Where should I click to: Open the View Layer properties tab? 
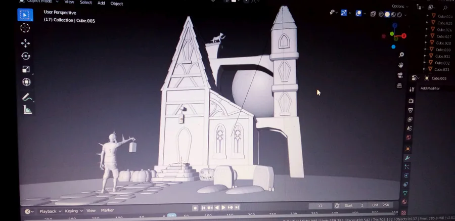point(409,119)
